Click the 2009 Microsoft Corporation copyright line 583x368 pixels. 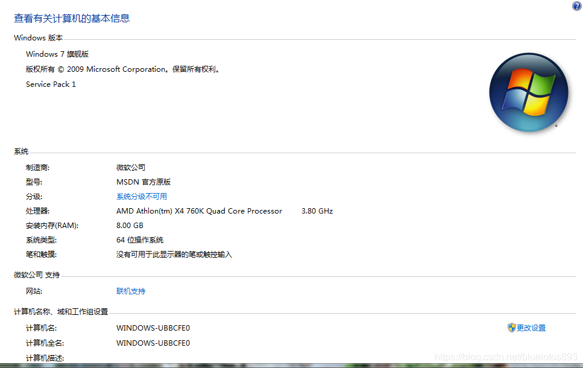pos(124,69)
